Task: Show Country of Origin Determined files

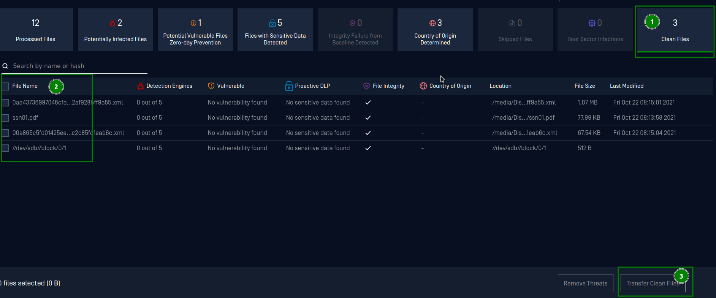Action: click(435, 30)
